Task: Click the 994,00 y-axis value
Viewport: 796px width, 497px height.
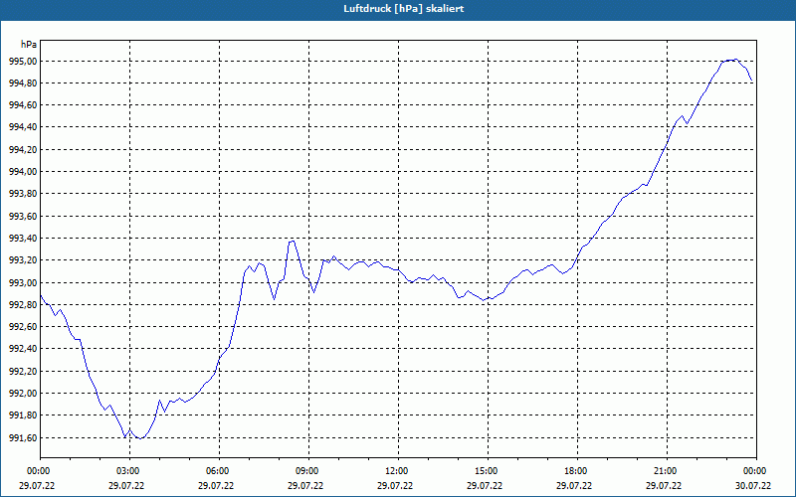Action: point(23,172)
